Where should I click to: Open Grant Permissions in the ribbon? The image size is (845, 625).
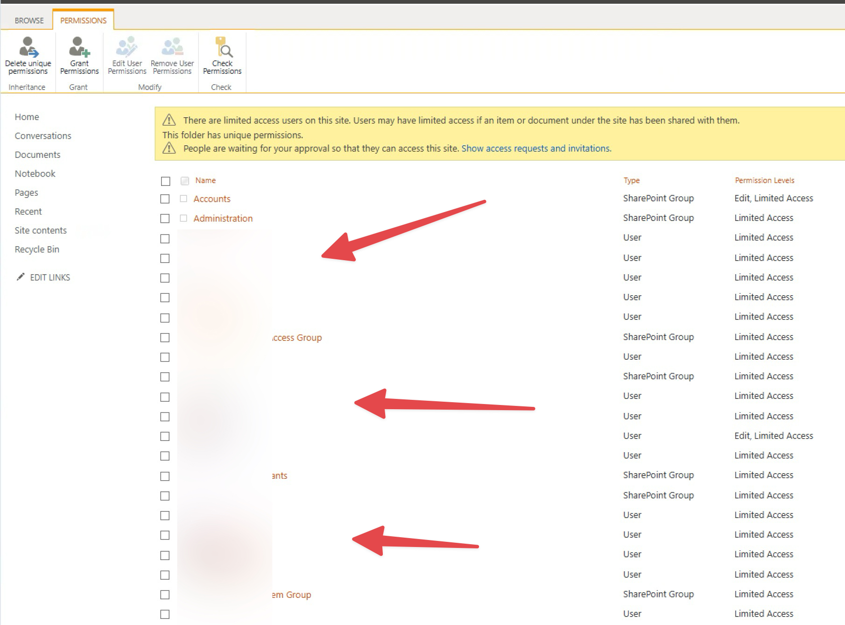coord(79,56)
